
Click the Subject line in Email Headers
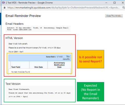(x=38, y=28)
